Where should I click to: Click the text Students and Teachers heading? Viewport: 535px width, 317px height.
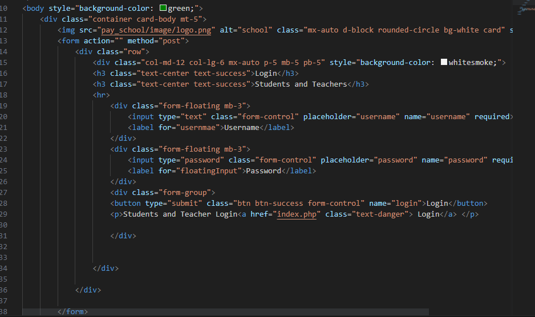coord(301,84)
